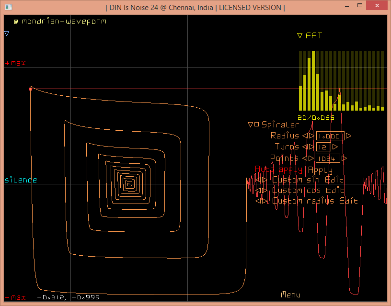Click left arrow next to Custom sin
The image size is (391, 306).
click(x=258, y=180)
